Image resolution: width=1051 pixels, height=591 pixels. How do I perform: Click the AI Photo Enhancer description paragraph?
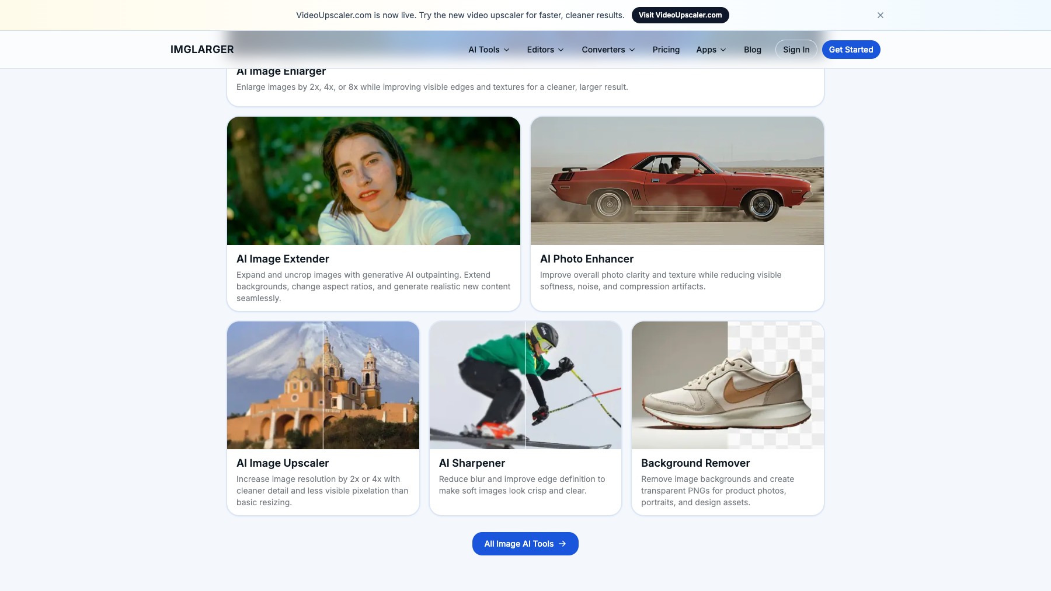(x=661, y=281)
